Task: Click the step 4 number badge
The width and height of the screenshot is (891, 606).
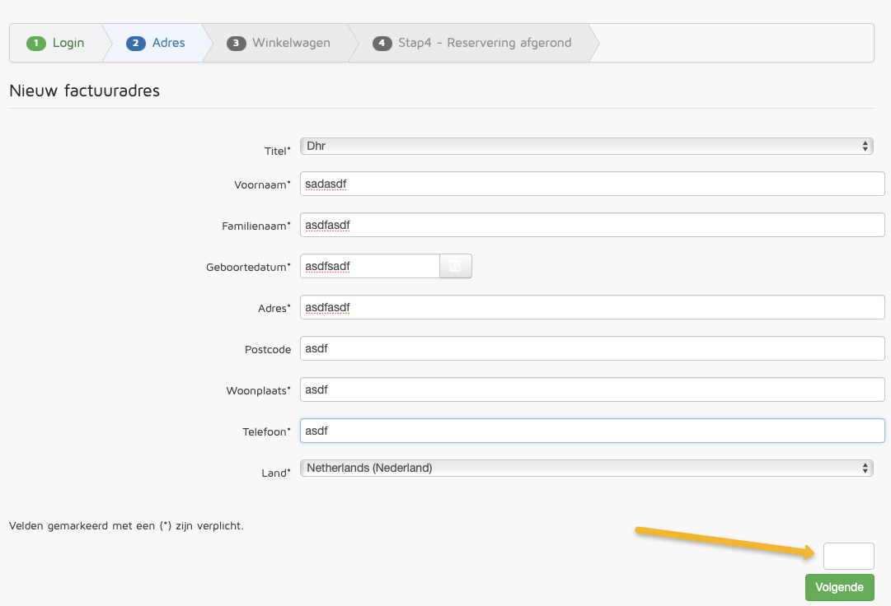Action: point(382,44)
